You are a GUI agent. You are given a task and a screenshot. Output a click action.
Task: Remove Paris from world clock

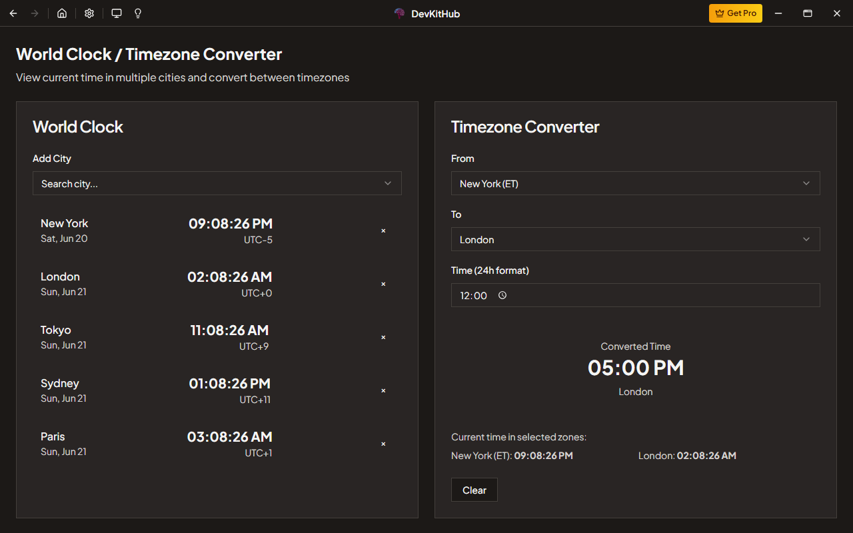383,444
